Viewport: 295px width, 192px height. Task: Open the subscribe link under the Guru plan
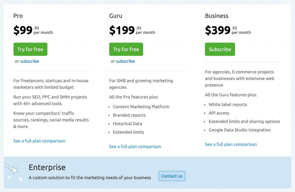[x=126, y=61]
